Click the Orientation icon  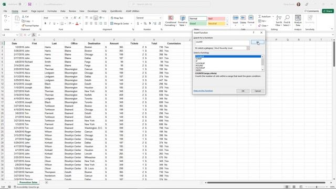pyautogui.click(x=101, y=18)
